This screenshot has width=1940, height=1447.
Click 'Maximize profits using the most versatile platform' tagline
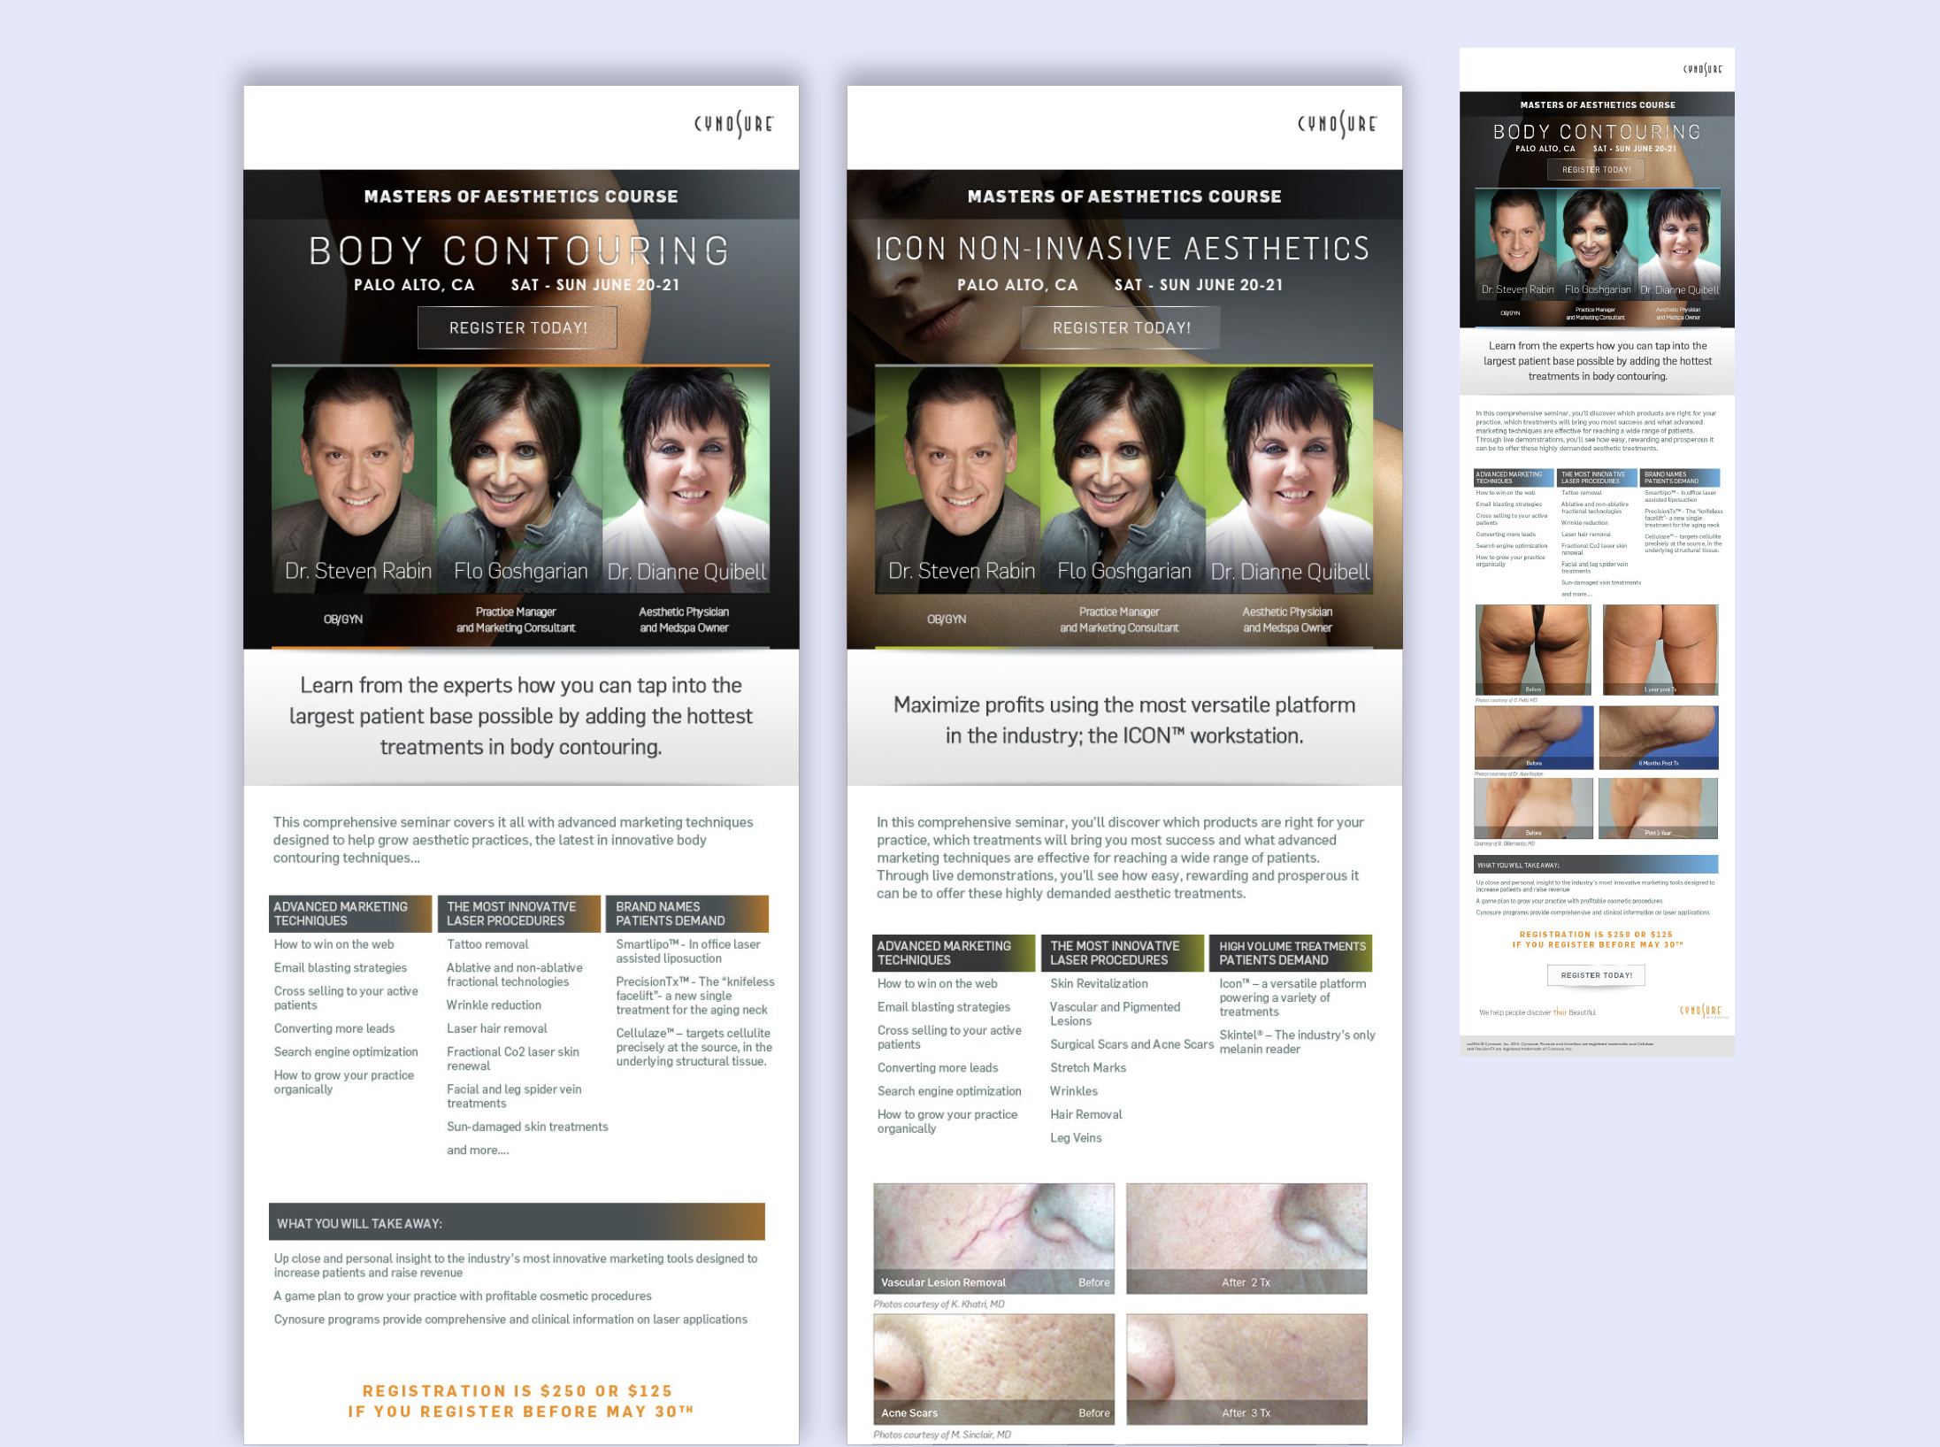1123,720
